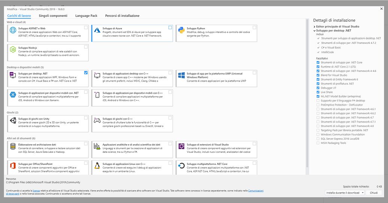Collapse the Sviluppo per desktop .NET details
This screenshot has height=203, width=388.
(314, 30)
